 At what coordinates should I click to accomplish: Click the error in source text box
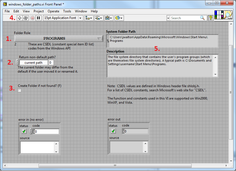tap(37, 148)
